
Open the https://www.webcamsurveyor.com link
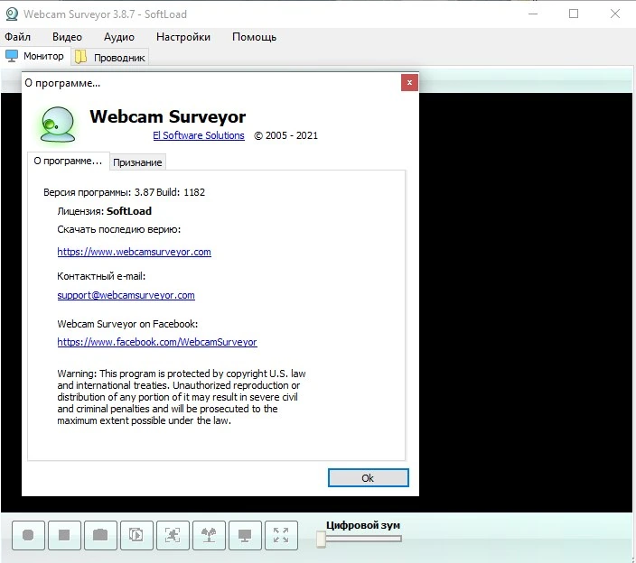(x=134, y=252)
